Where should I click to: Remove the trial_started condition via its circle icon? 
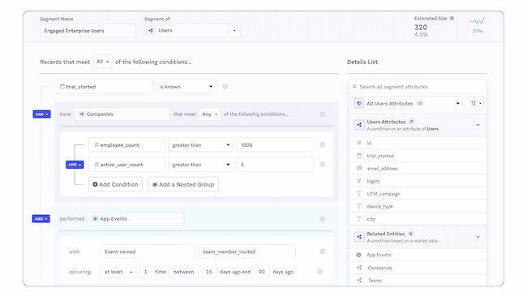click(x=225, y=87)
